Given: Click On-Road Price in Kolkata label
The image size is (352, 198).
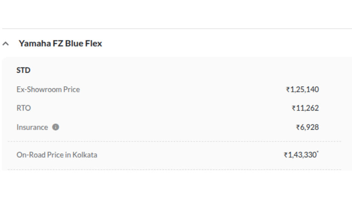Looking at the screenshot, I should point(57,155).
